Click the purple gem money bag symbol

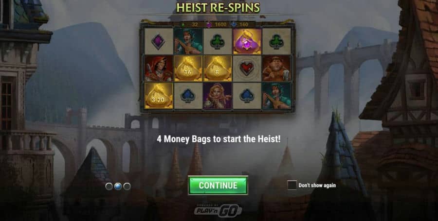click(x=247, y=41)
